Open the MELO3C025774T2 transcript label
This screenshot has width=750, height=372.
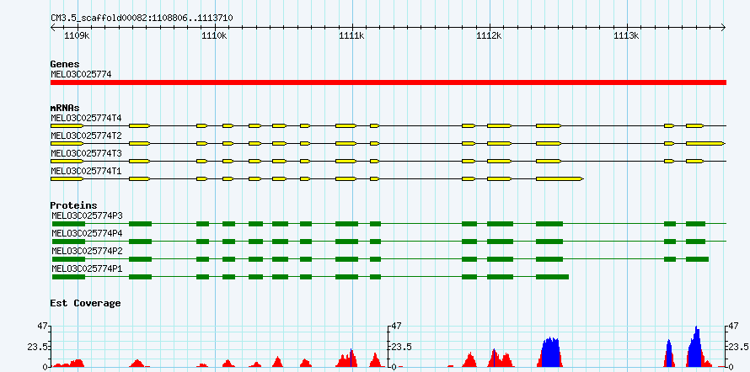87,136
